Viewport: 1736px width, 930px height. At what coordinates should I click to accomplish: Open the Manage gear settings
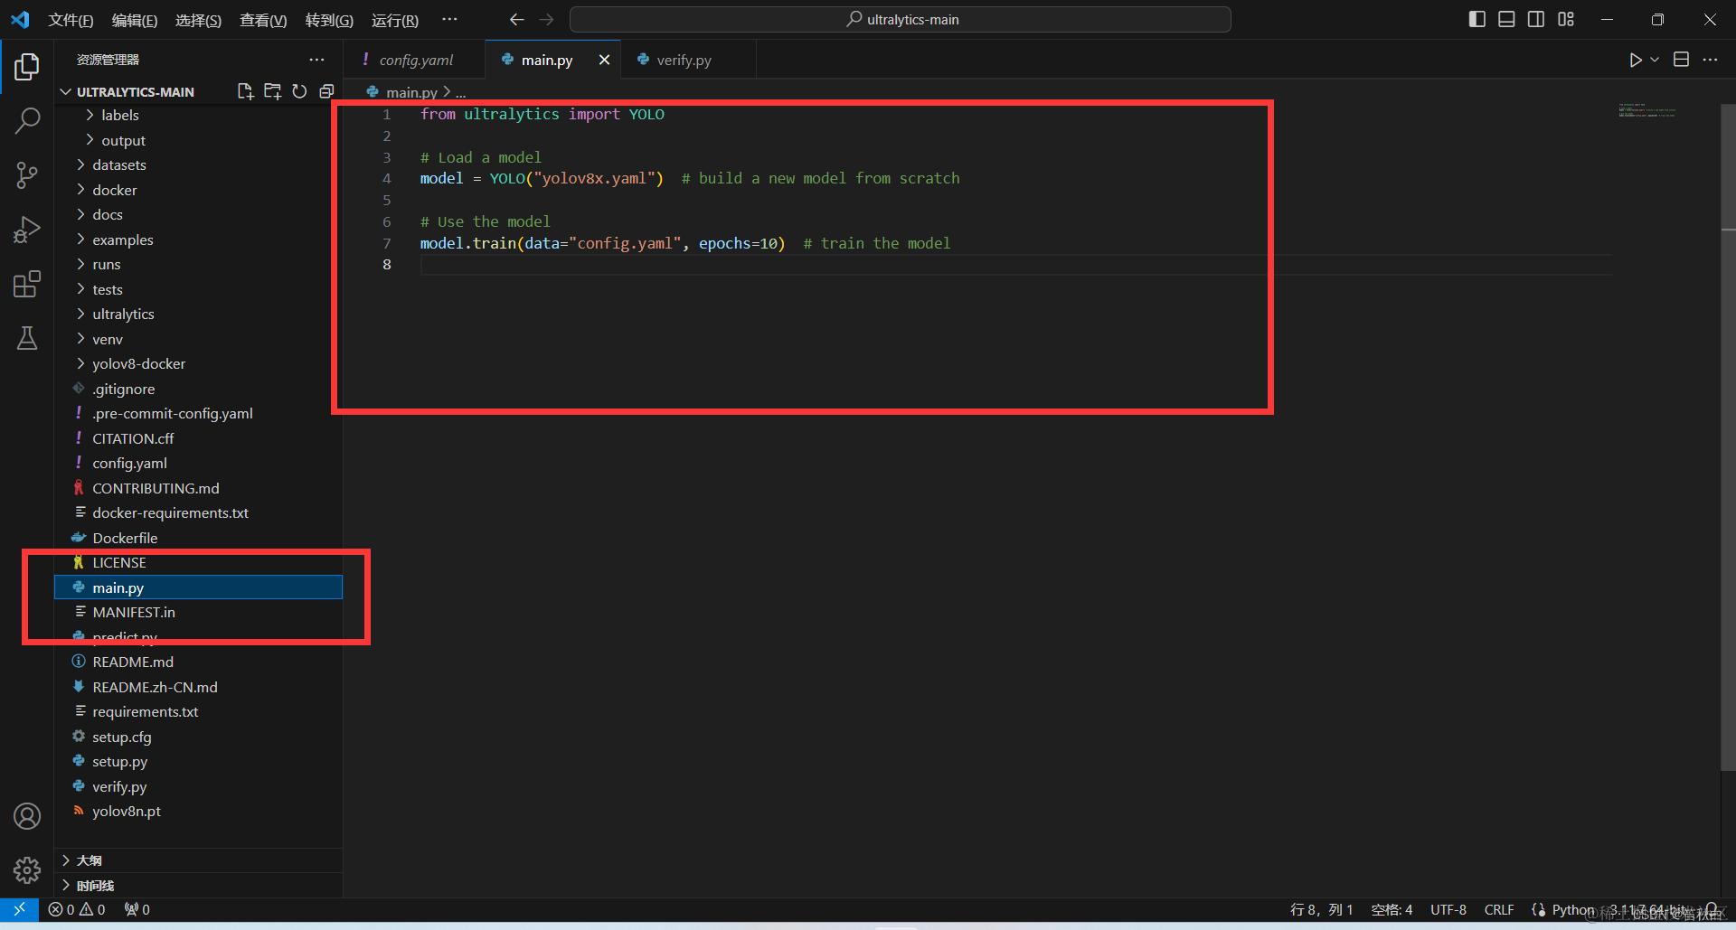27,870
